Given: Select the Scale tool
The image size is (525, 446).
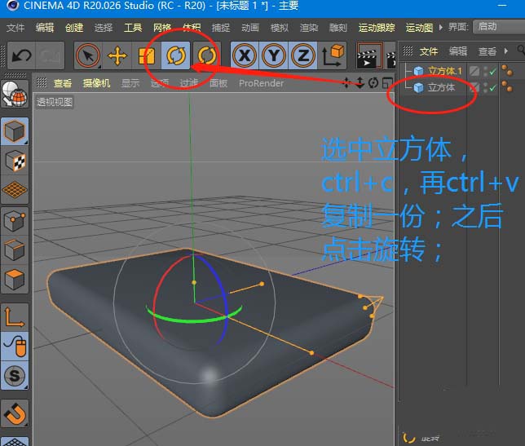Looking at the screenshot, I should [x=146, y=55].
